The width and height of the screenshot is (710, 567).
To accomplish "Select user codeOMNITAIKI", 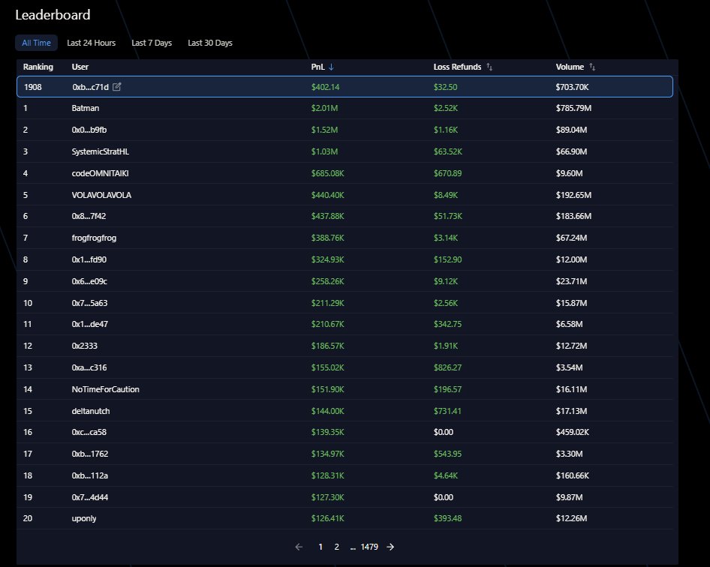I will [100, 173].
